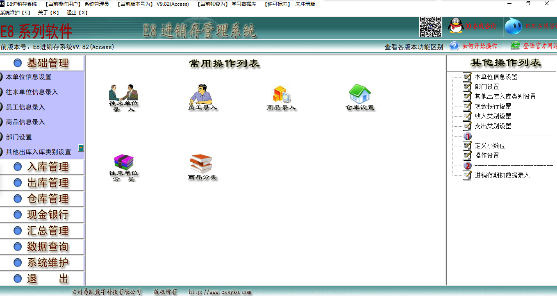The width and height of the screenshot is (557, 296).
Task: Expand the 入库管理 section
Action: pyautogui.click(x=42, y=167)
